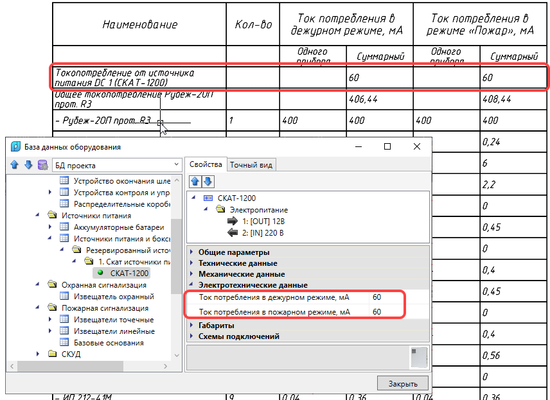Click the СКУД folder icon
Image resolution: width=550 pixels, height=400 pixels.
click(52, 353)
